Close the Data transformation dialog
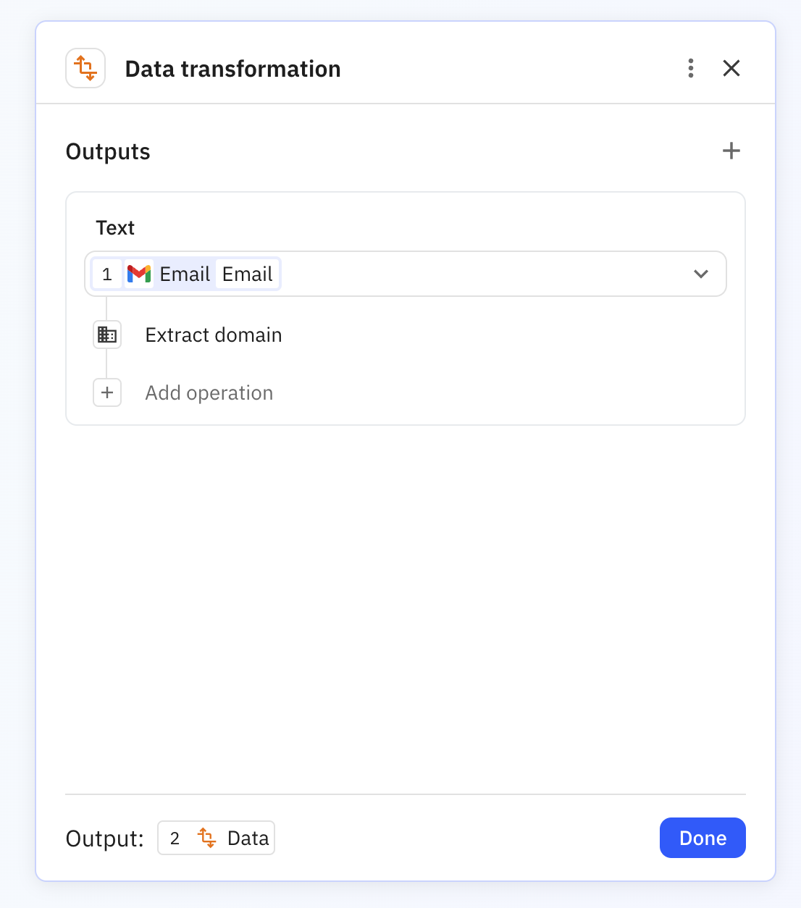The height and width of the screenshot is (908, 801). pyautogui.click(x=731, y=68)
